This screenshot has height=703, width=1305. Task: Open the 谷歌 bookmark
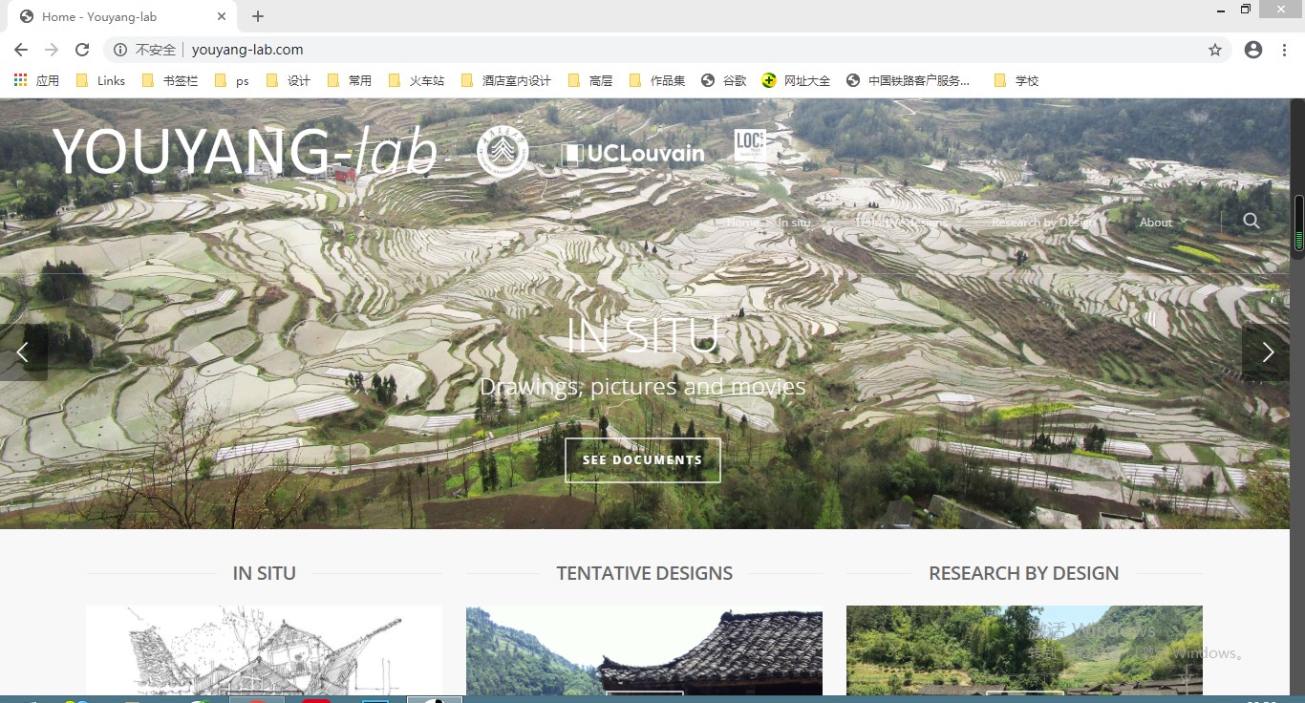723,81
